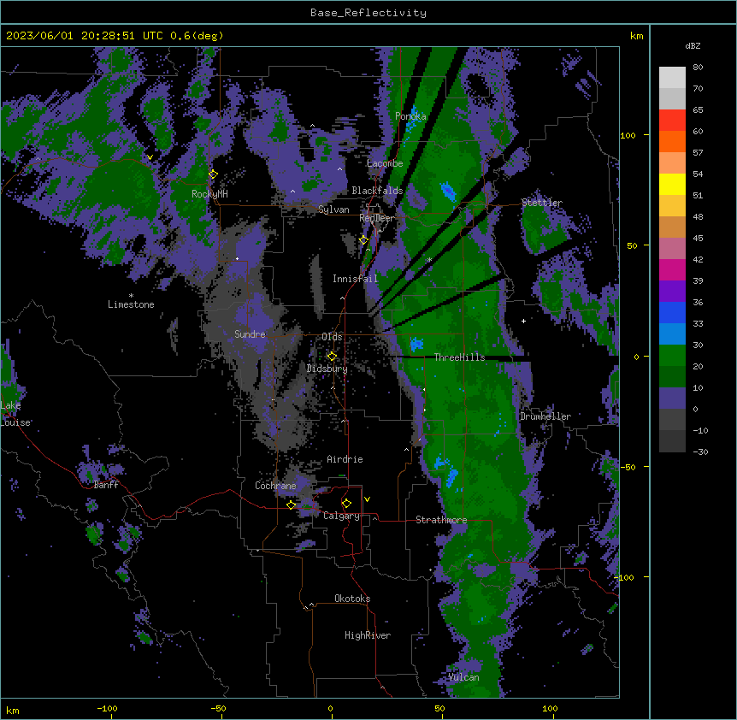Click the -30 value on dBZ legend
This screenshot has width=737, height=720.
(x=700, y=451)
